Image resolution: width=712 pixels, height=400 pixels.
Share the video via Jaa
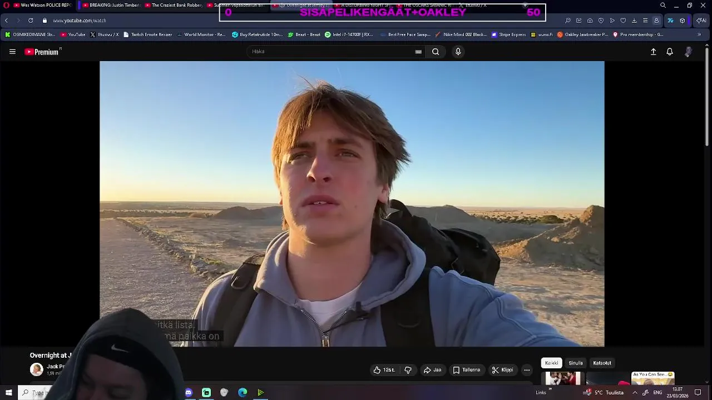(432, 370)
